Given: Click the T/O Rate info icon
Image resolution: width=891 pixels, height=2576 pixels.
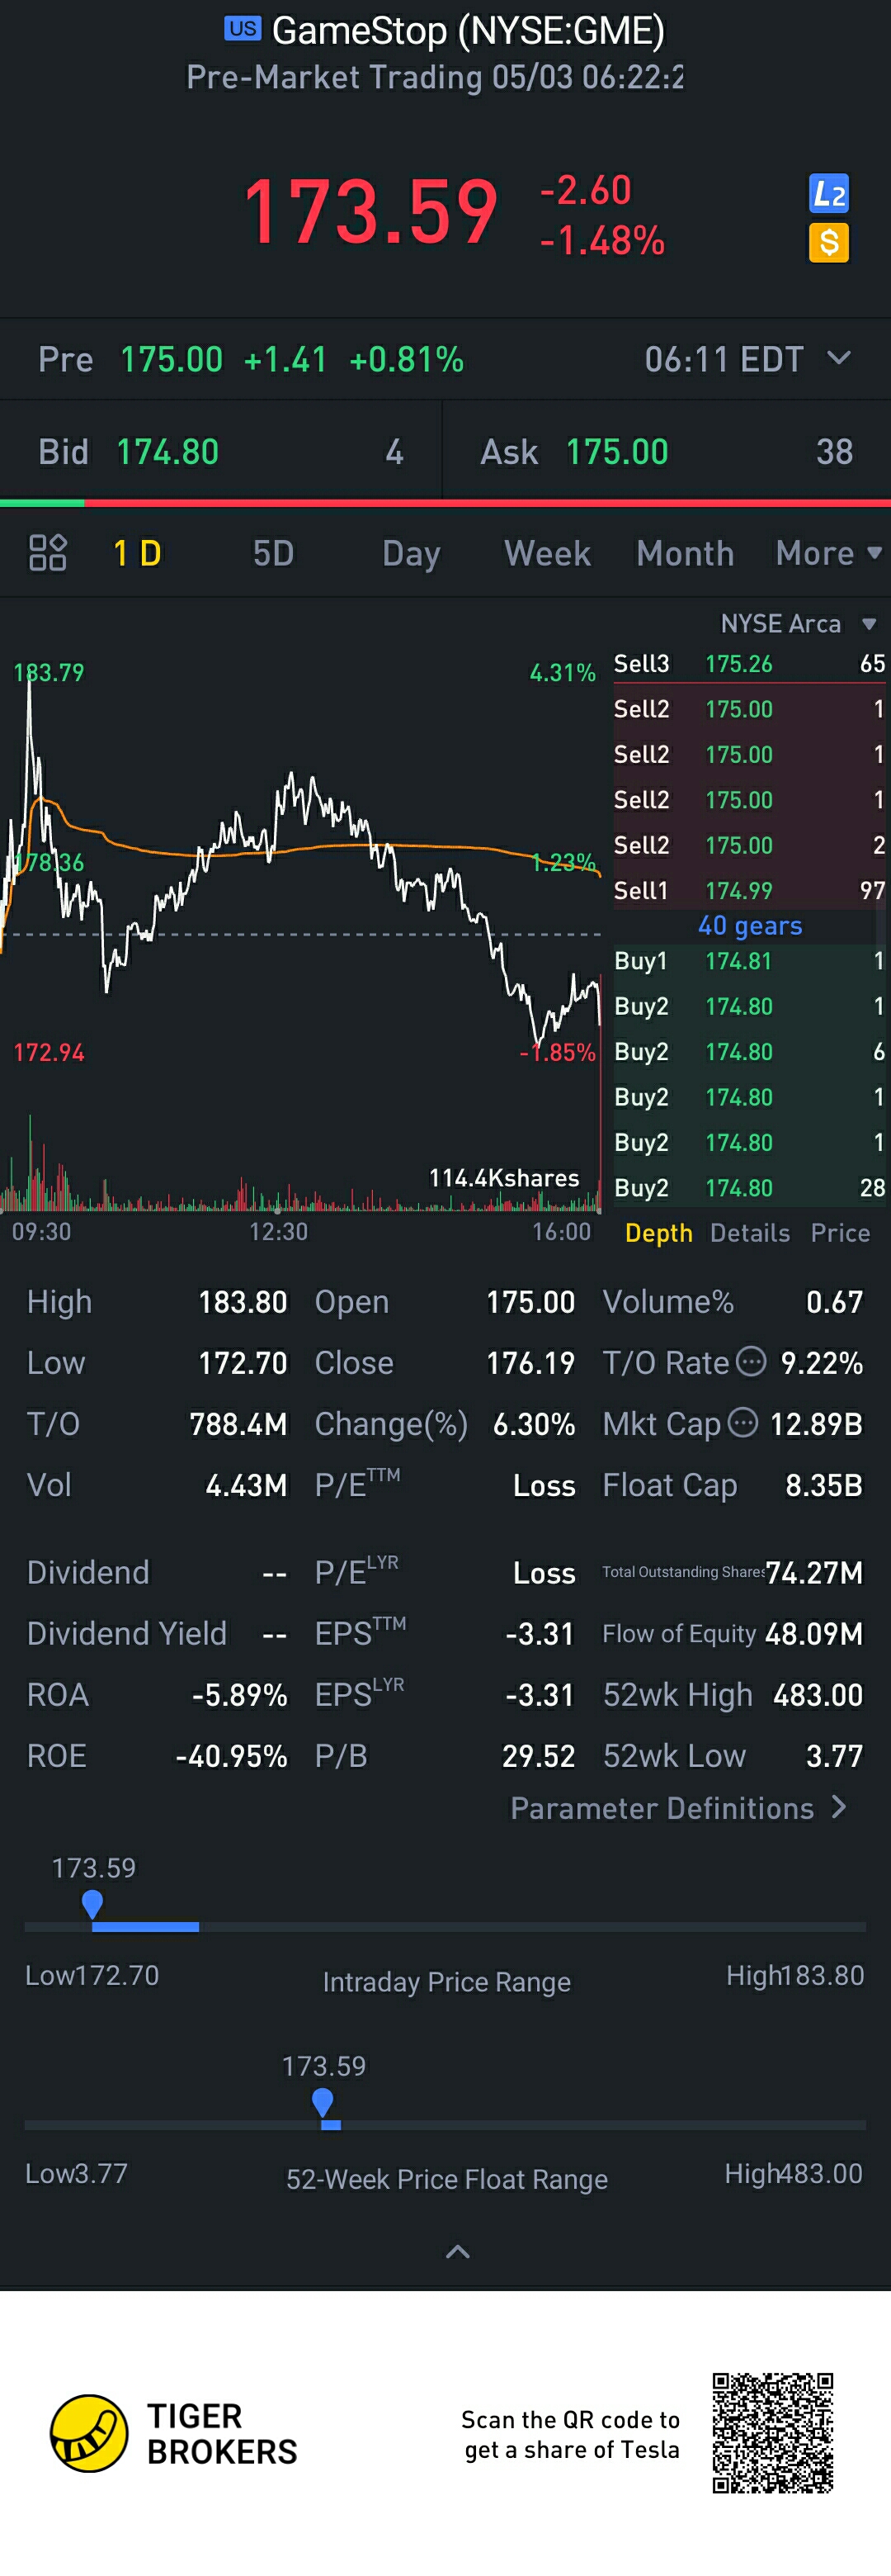Looking at the screenshot, I should pyautogui.click(x=751, y=1361).
